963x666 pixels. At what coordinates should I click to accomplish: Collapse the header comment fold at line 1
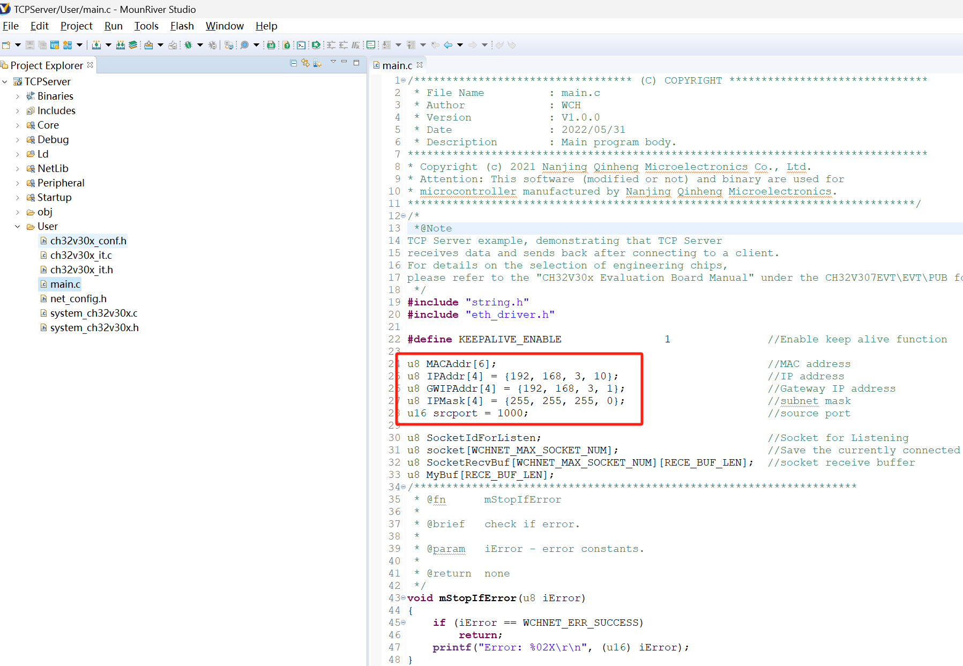click(404, 80)
